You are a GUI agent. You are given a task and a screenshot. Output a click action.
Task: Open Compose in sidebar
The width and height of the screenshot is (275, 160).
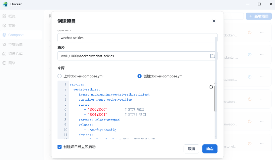click(21, 35)
